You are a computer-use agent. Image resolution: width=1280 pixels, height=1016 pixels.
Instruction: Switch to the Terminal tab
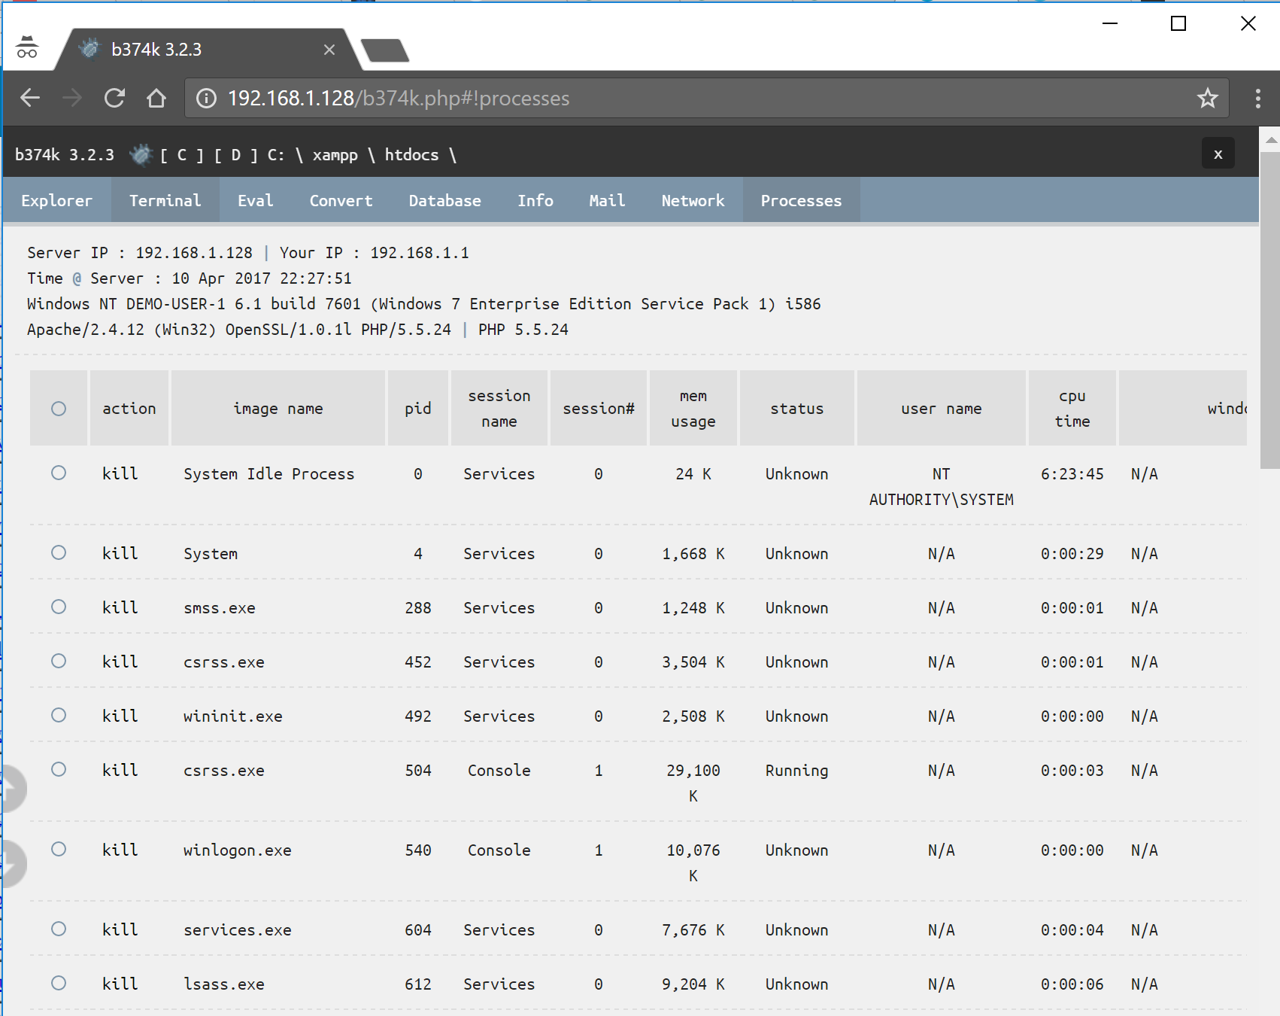[x=165, y=200]
